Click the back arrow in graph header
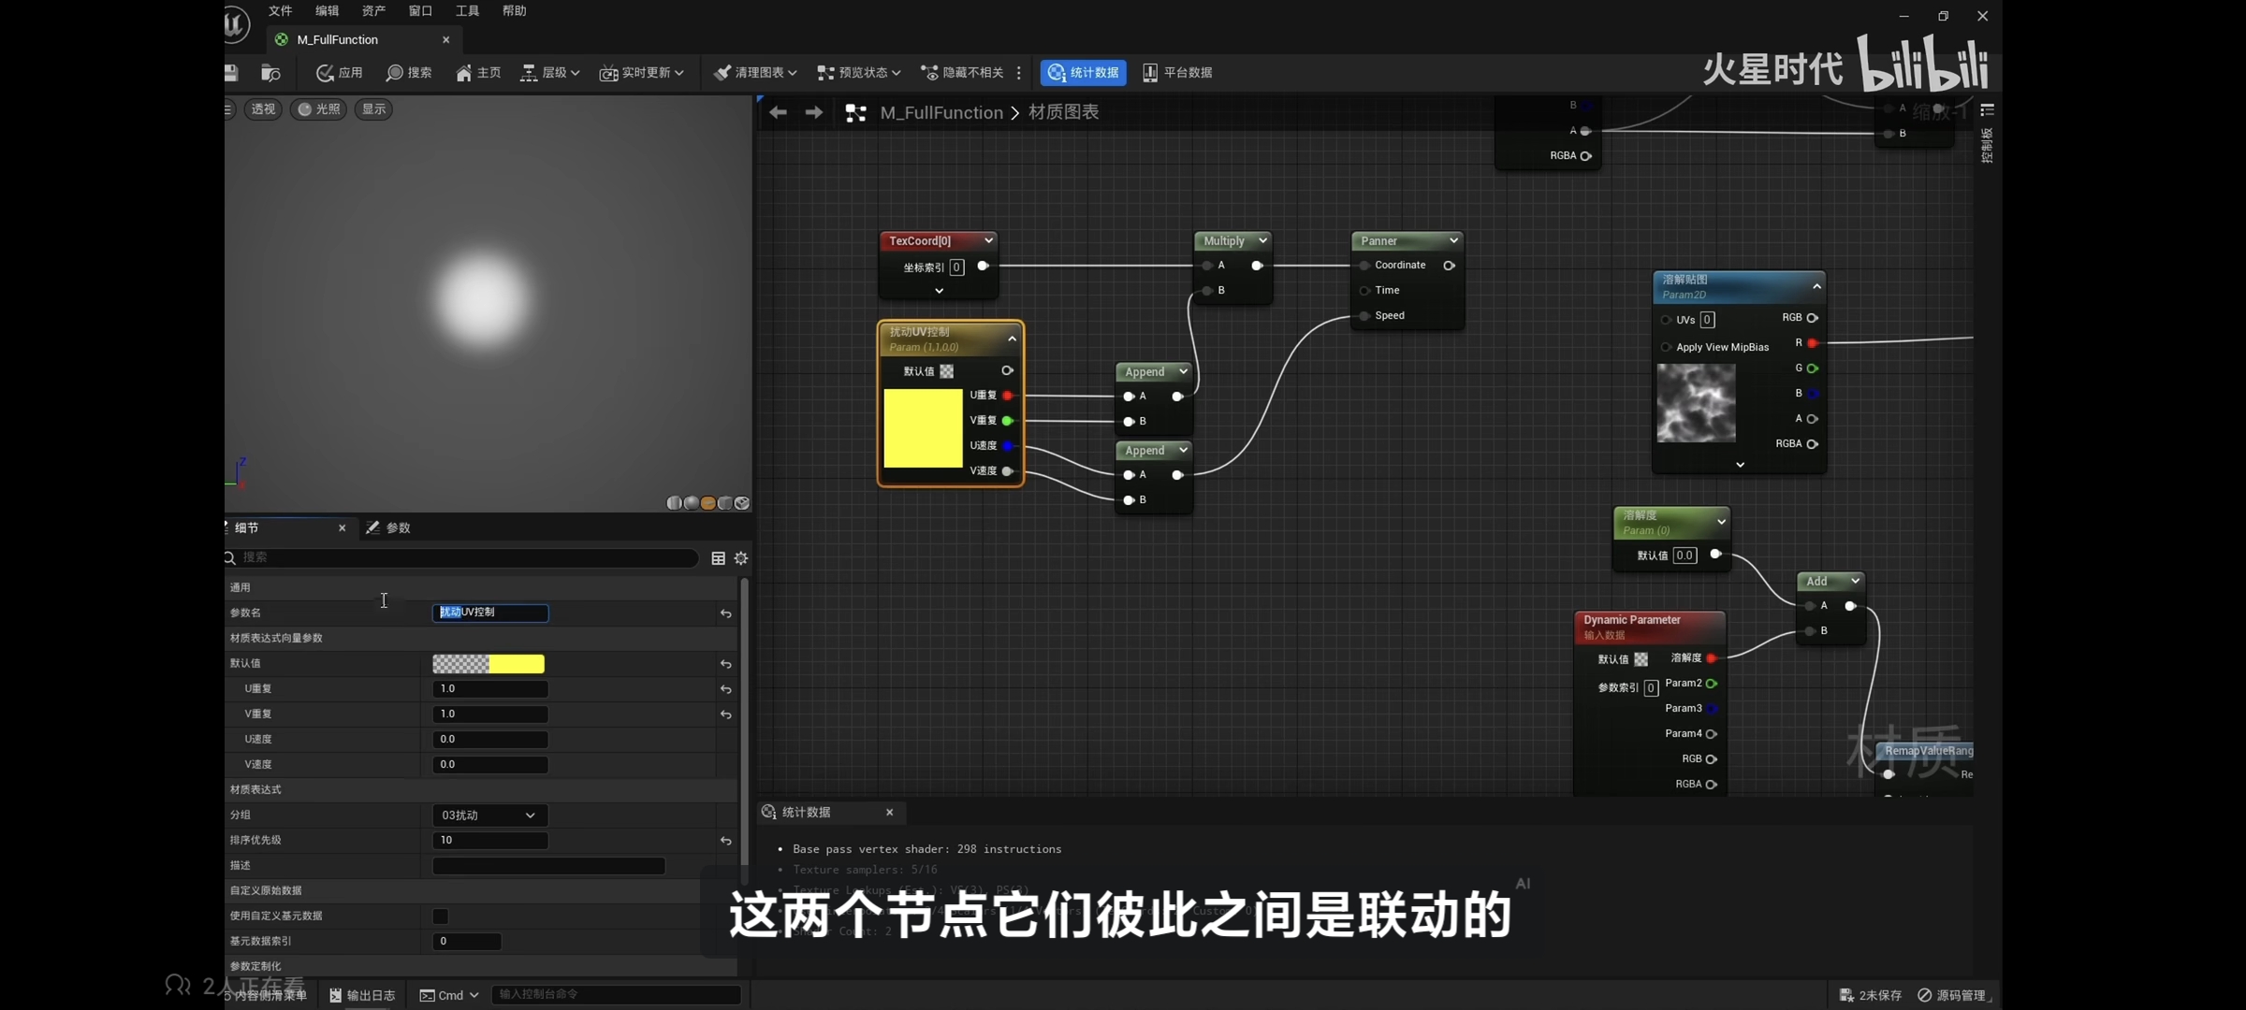This screenshot has width=2246, height=1010. [778, 113]
